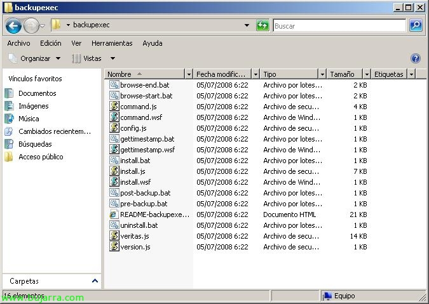Sort by Fecha modific... column header
The image size is (429, 304).
pos(222,74)
